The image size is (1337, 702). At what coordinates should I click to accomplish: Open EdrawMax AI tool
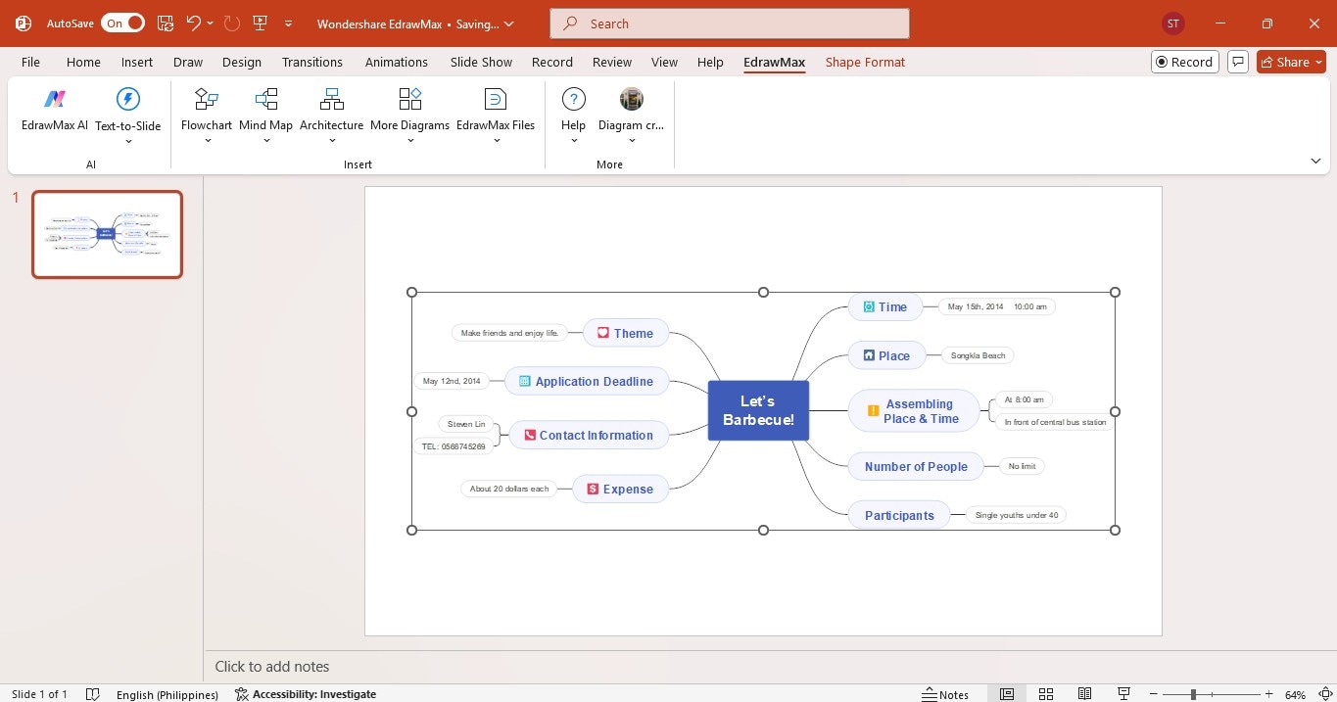(55, 111)
